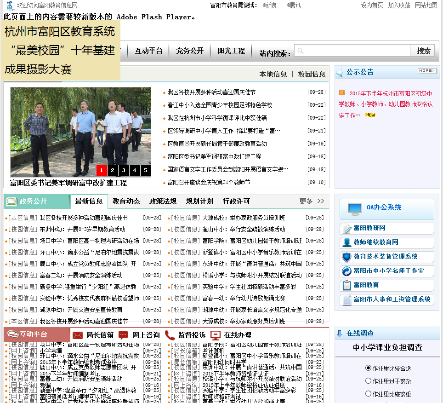
Task: Click the pencil icon beside 富阳教研网
Action: point(346,229)
